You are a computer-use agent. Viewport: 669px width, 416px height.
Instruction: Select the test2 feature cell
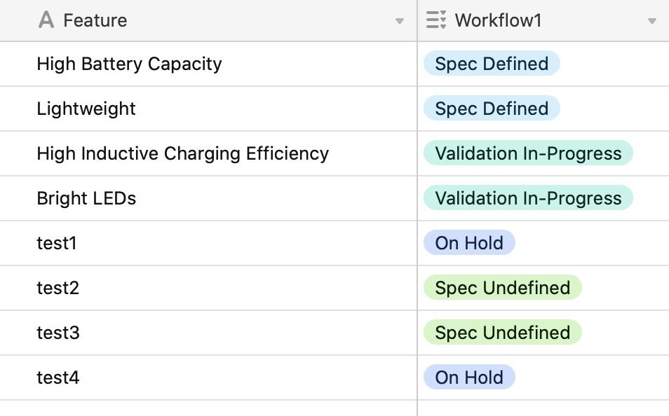[x=58, y=288]
